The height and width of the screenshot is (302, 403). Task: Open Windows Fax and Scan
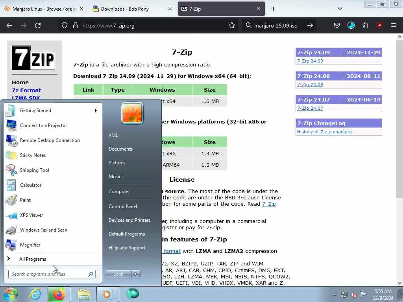52,230
